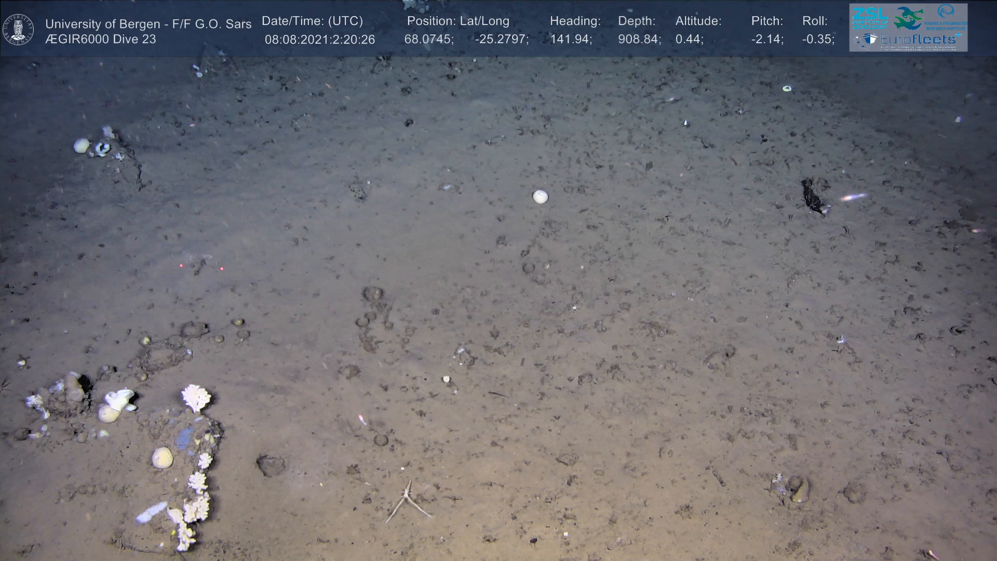Click the longitude value -25.2797
The height and width of the screenshot is (561, 997).
(x=502, y=39)
